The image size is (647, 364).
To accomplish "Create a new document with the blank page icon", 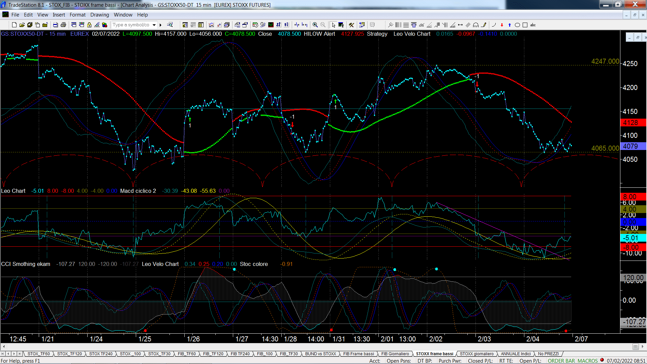I will (x=14, y=25).
